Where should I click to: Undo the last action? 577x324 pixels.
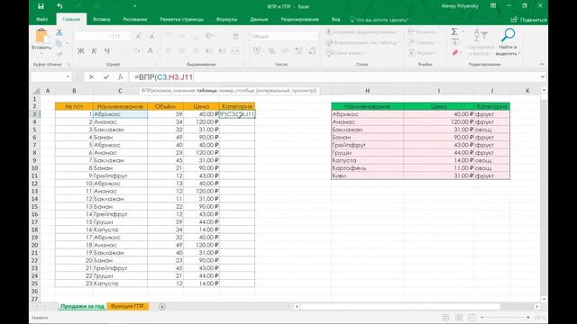tap(60, 6)
